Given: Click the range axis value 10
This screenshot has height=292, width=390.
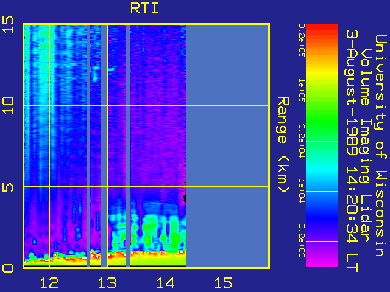Looking at the screenshot, I should tap(8, 105).
